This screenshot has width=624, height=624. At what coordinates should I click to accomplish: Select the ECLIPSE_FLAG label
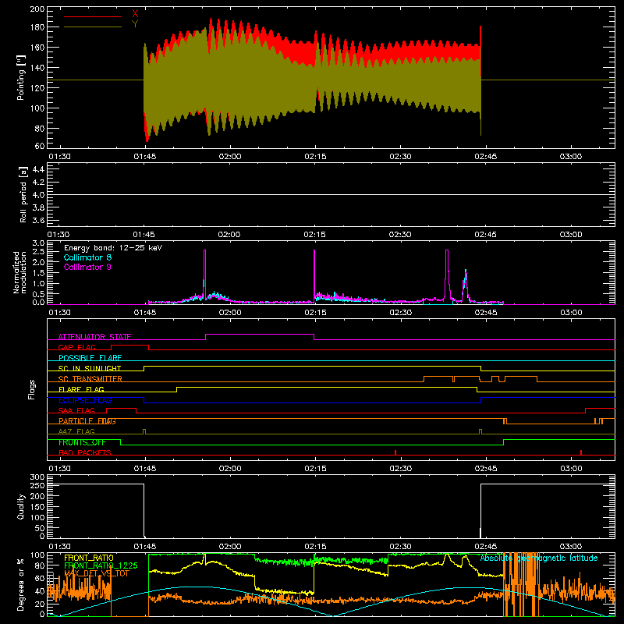click(85, 400)
